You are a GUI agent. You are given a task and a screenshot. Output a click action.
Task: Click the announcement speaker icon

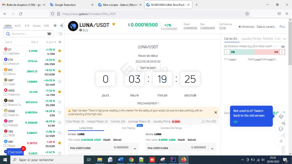240,27
